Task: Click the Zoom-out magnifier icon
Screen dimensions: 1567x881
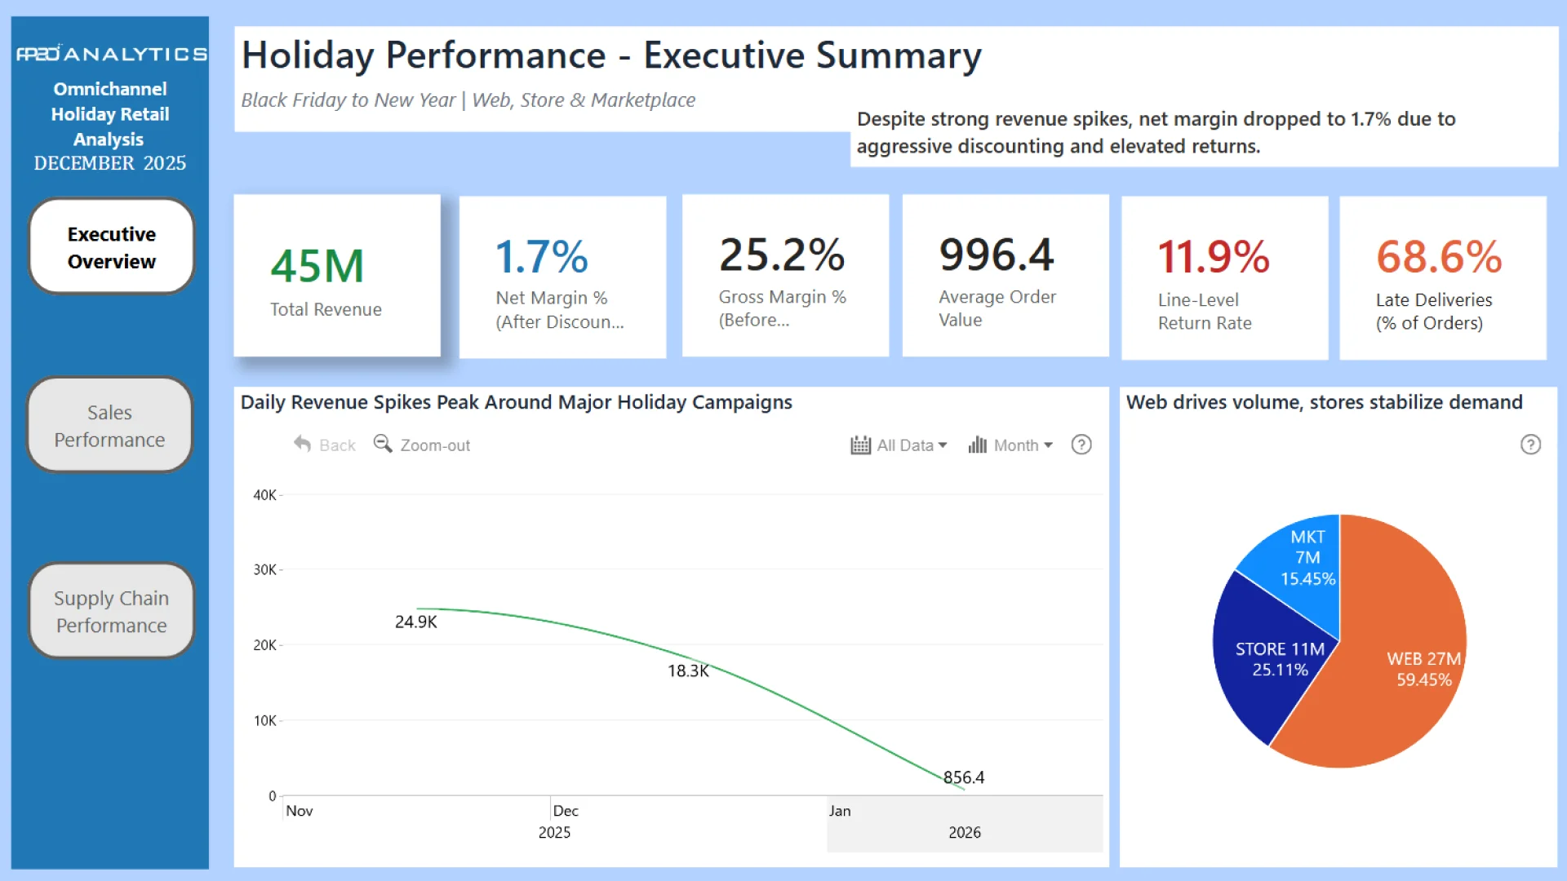Action: (382, 444)
